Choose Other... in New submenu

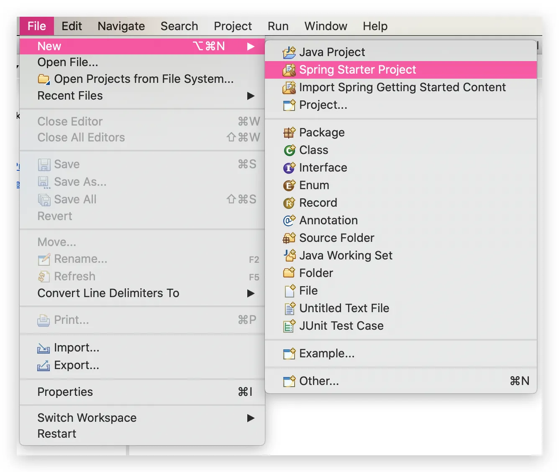401,381
